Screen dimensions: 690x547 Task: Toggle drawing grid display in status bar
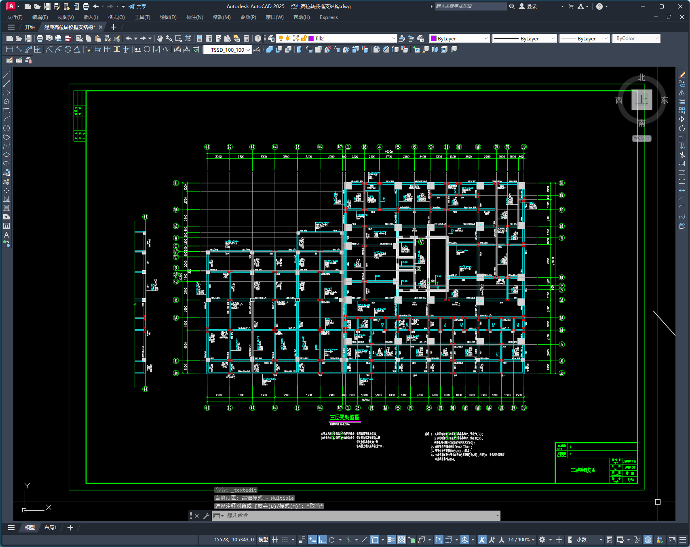pyautogui.click(x=275, y=540)
